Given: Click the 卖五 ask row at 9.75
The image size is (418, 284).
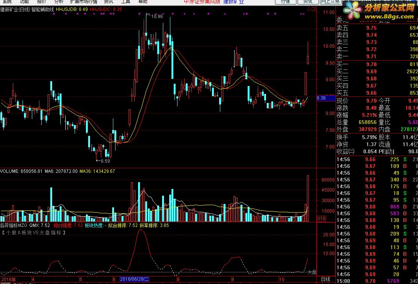Looking at the screenshot, I should click(377, 28).
